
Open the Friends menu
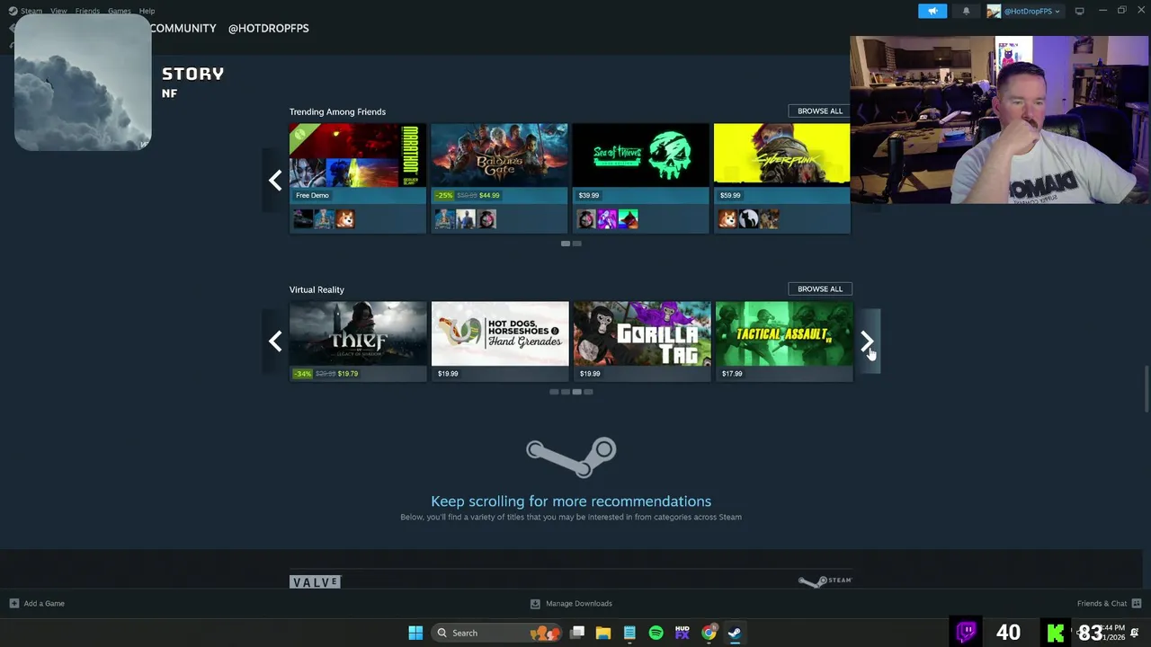point(87,11)
